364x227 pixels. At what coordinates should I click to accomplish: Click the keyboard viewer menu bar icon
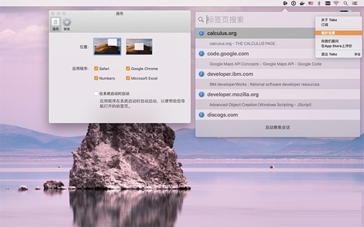328,3
